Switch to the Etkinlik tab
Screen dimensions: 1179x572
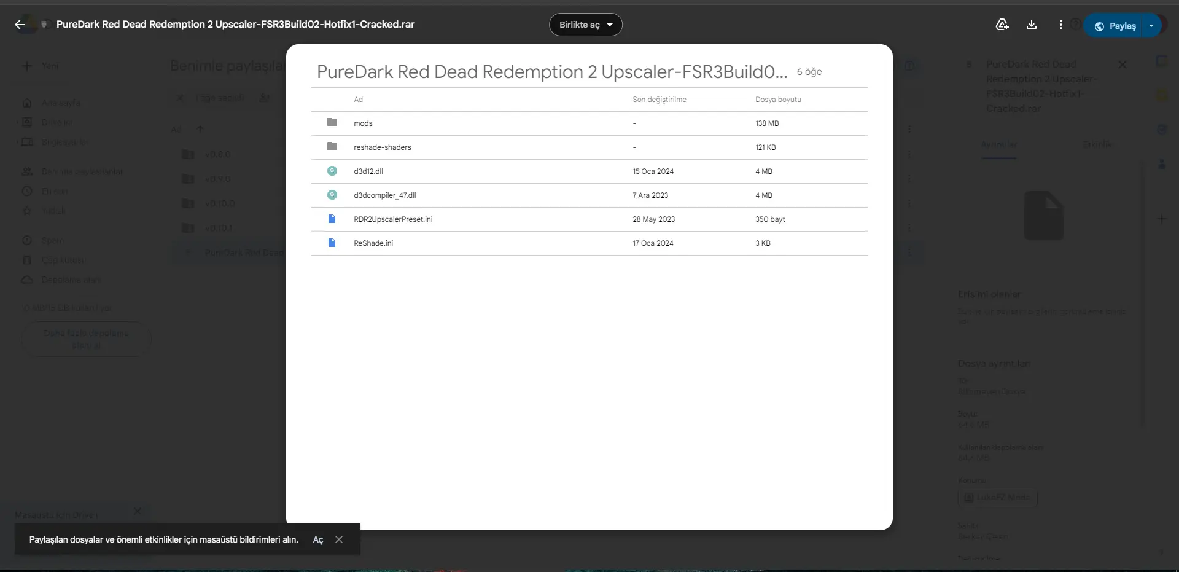pyautogui.click(x=1096, y=144)
